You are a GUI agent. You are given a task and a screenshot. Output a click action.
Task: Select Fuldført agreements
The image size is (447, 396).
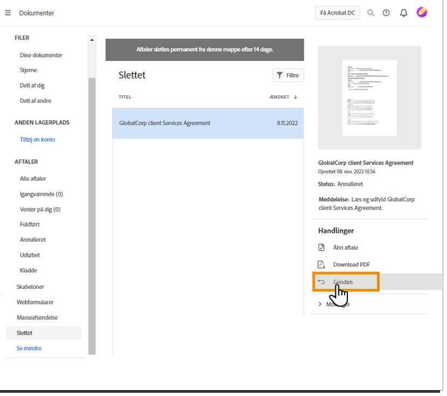click(30, 224)
